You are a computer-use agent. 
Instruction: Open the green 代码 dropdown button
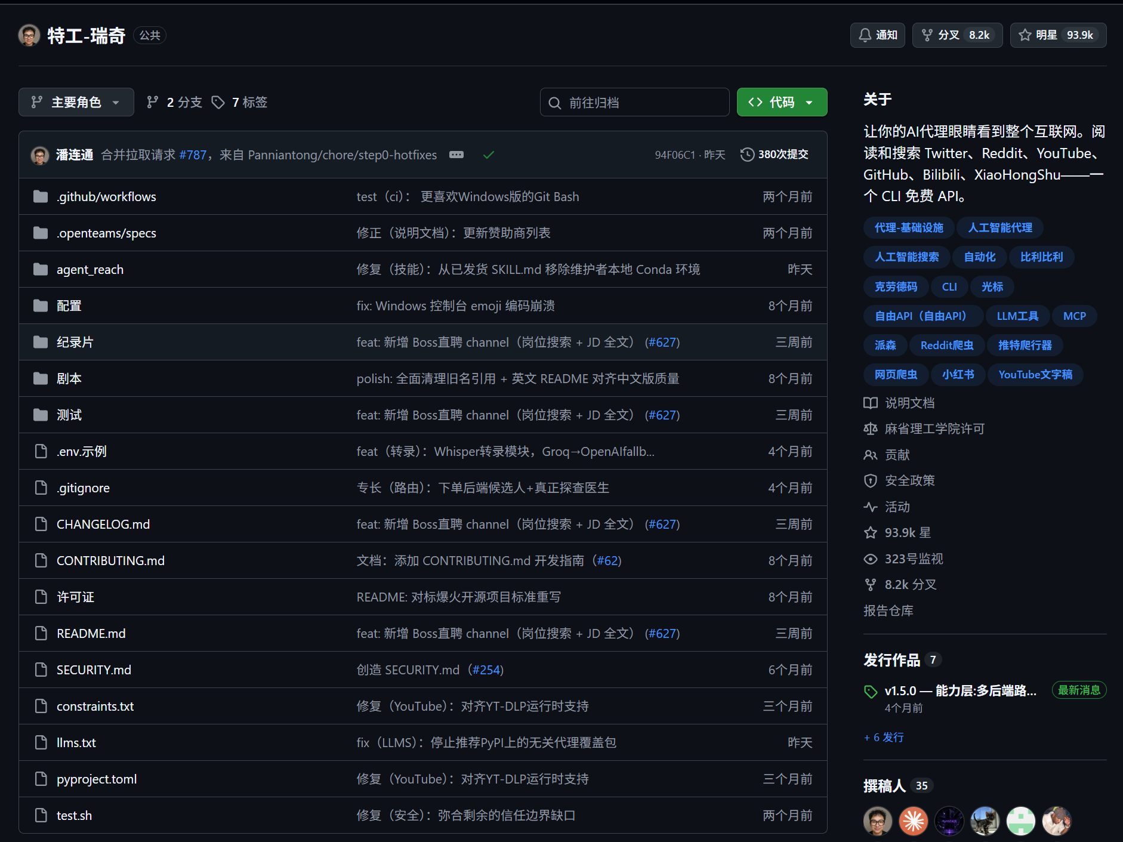(782, 102)
